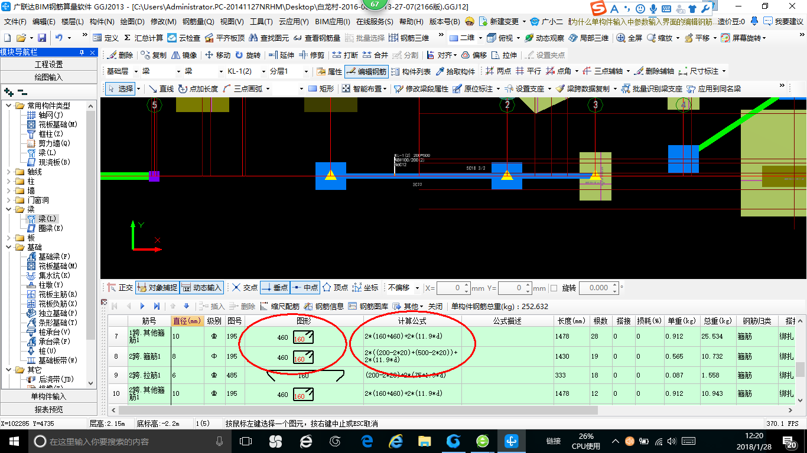The height and width of the screenshot is (453, 807).
Task: Open the 钢筋量(Q) menu
Action: (x=198, y=21)
